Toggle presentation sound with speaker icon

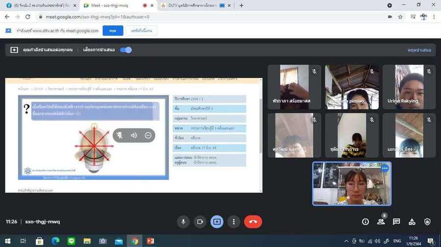[134, 135]
